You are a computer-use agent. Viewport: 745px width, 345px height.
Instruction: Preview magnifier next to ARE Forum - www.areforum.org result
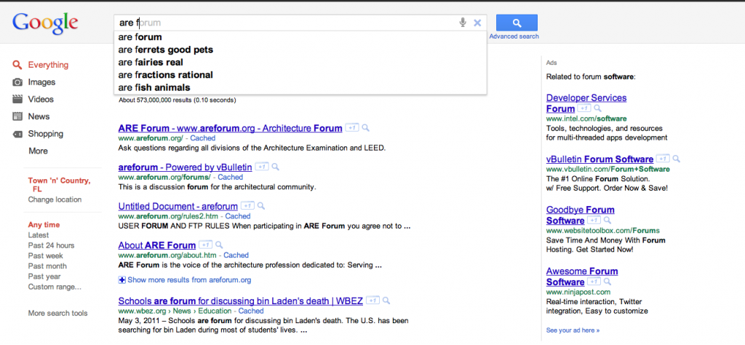[x=365, y=128]
